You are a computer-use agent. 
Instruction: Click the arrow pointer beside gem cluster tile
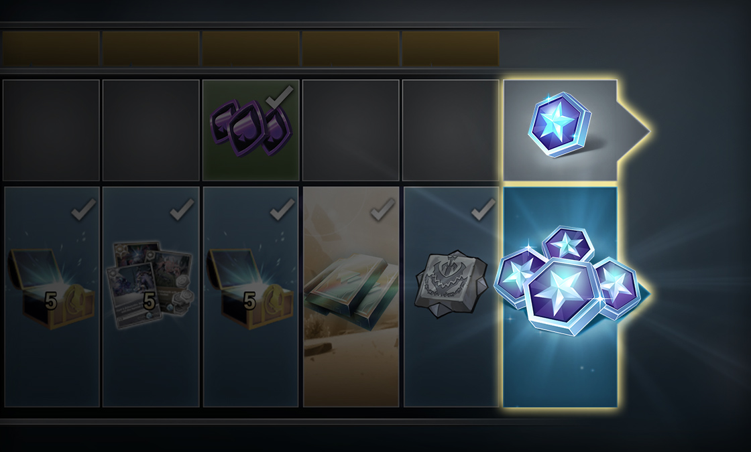tap(644, 293)
